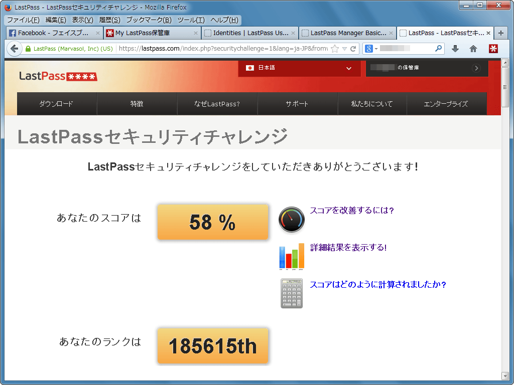Open 特徴 navigation item
Image resolution: width=514 pixels, height=385 pixels.
(x=137, y=104)
